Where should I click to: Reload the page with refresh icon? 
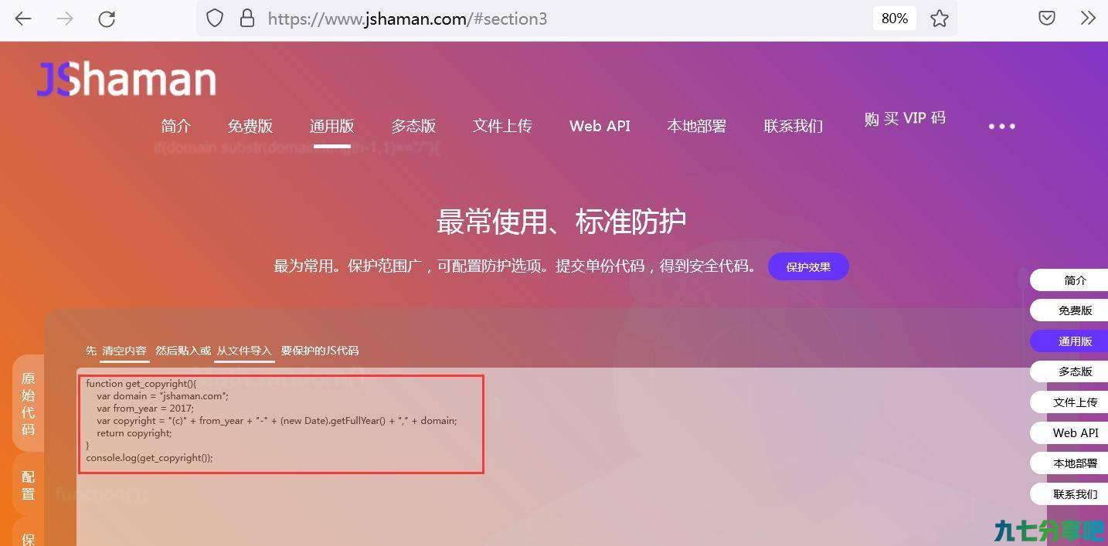click(x=107, y=19)
